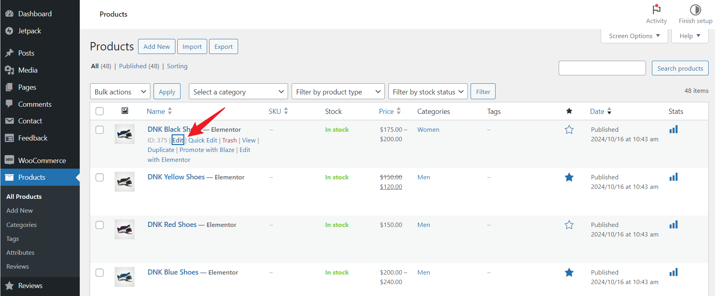Screen dimensions: 715x296
Task: View stats bar chart for DNK Red Shoes
Action: coord(673,225)
